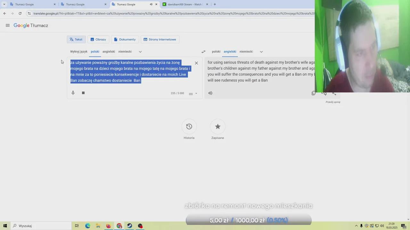Reload the current page
The height and width of the screenshot is (230, 410).
click(x=20, y=13)
